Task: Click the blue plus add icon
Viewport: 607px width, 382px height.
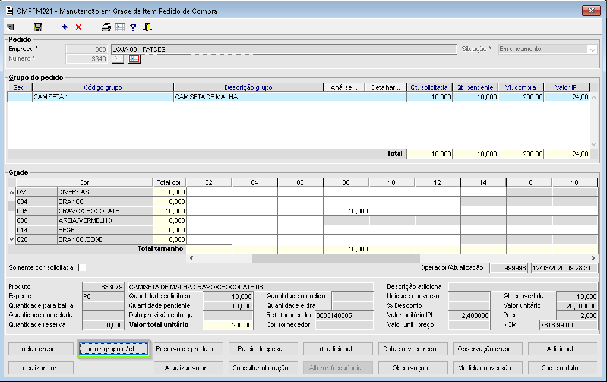Action: click(x=65, y=27)
